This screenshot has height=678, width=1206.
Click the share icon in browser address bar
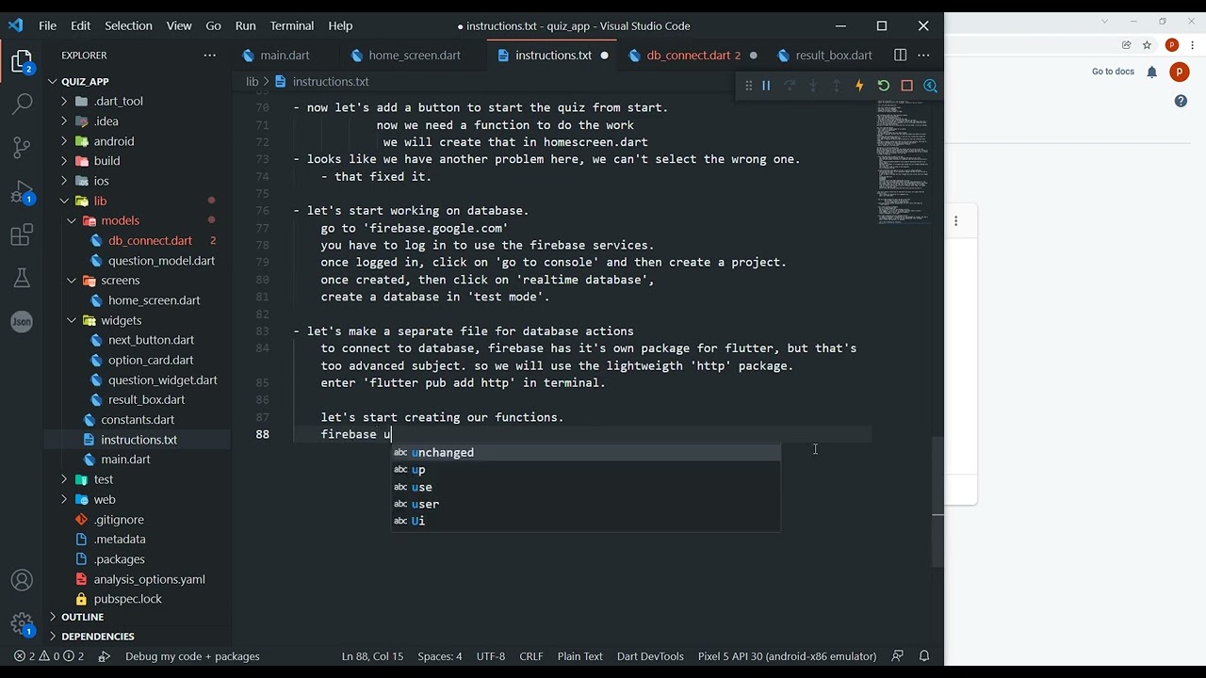point(1126,45)
